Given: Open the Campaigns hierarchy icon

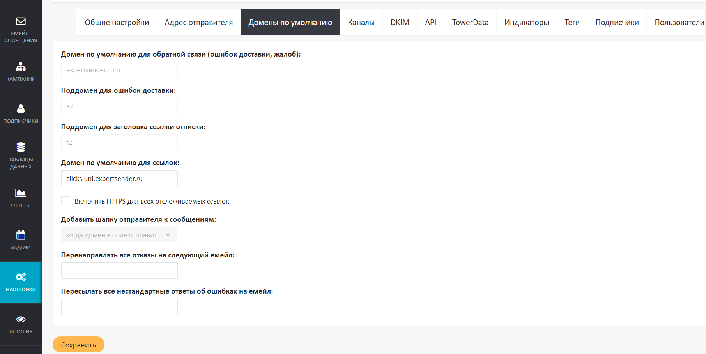Looking at the screenshot, I should (x=21, y=67).
